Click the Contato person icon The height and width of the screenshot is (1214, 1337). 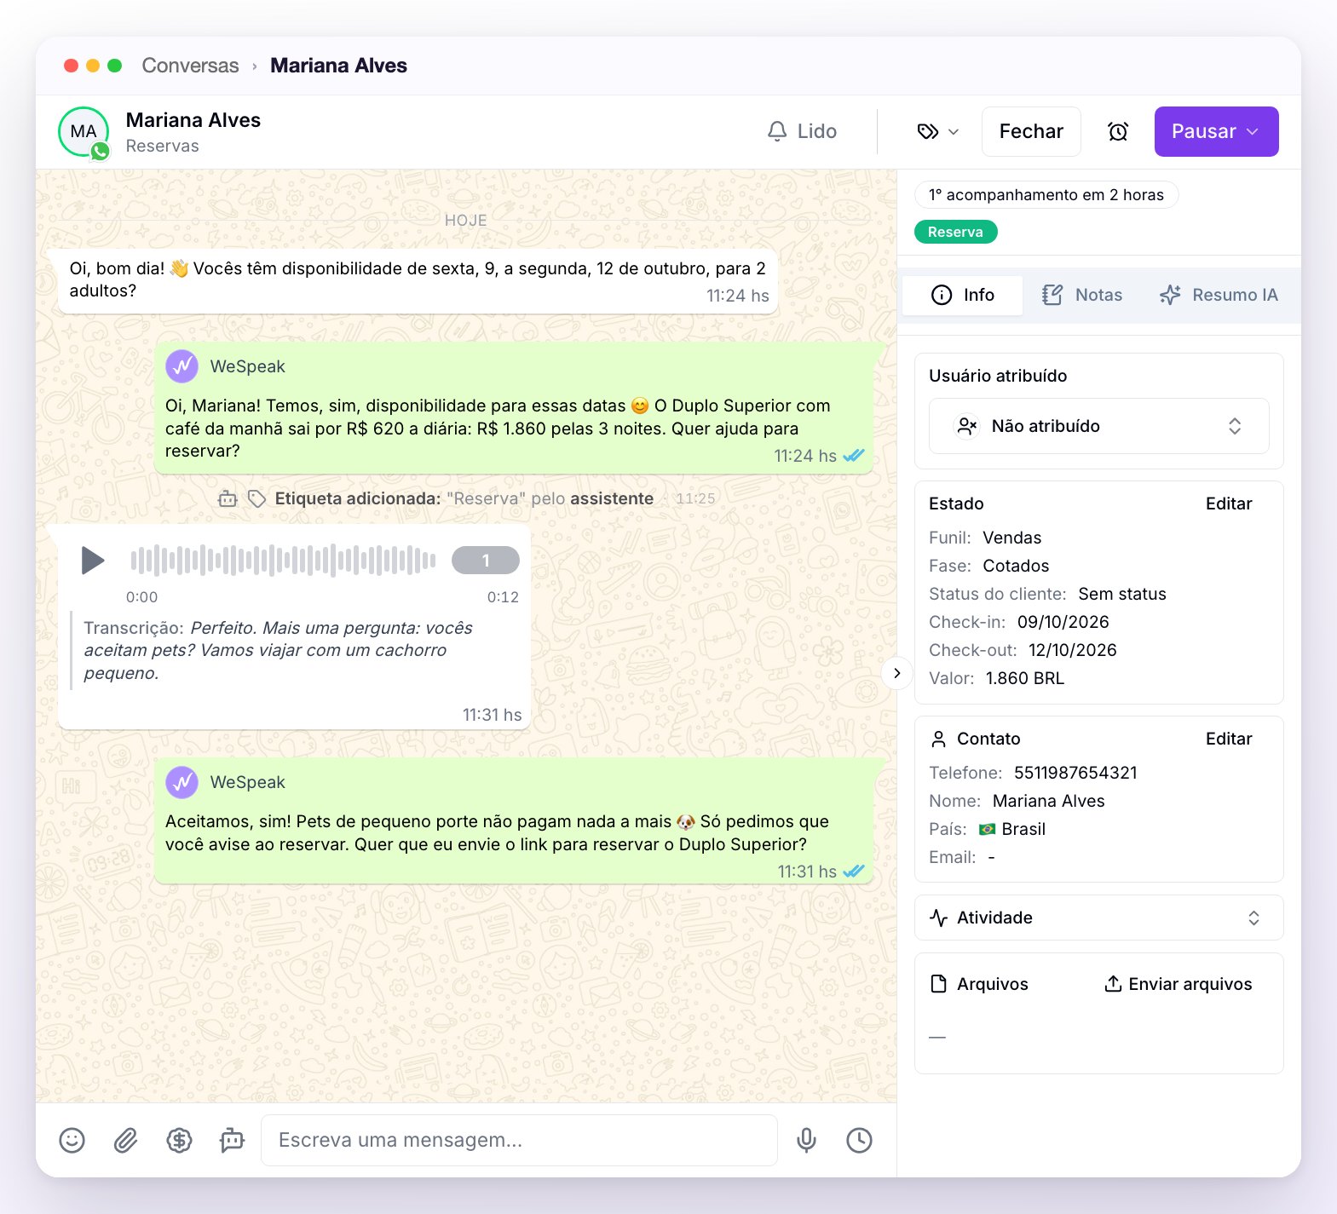coord(938,739)
